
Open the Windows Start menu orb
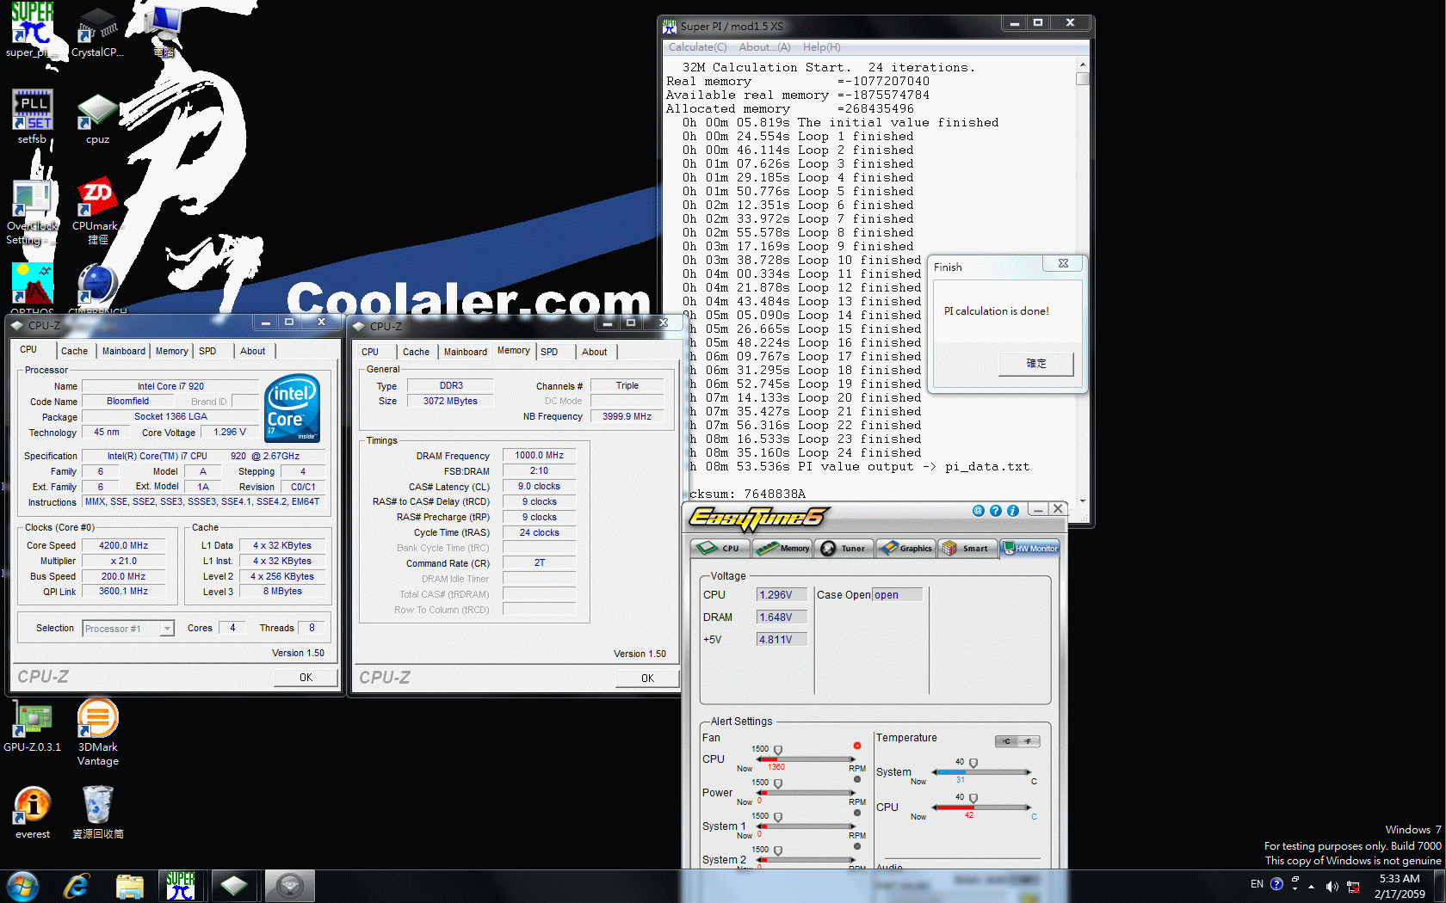tap(22, 886)
